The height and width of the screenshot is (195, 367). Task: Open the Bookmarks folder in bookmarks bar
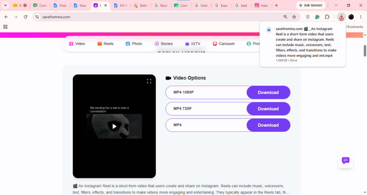click(354, 27)
